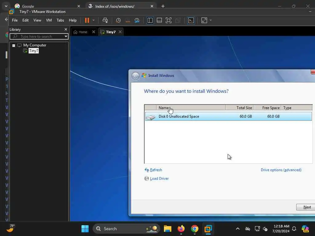Enter full screen mode icon
315x236 pixels.
click(169, 20)
